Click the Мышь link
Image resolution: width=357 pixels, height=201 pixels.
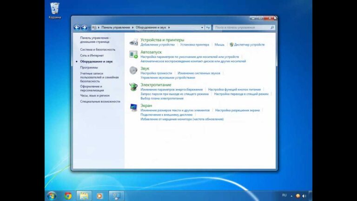(219, 45)
